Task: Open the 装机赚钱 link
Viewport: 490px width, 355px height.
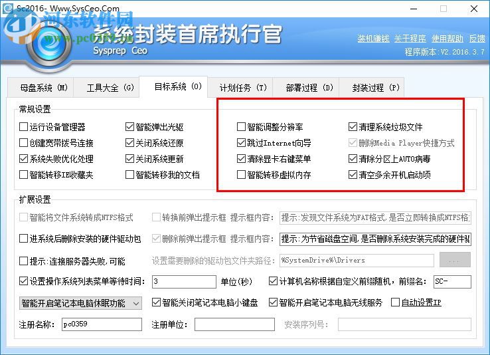Action: (x=373, y=39)
